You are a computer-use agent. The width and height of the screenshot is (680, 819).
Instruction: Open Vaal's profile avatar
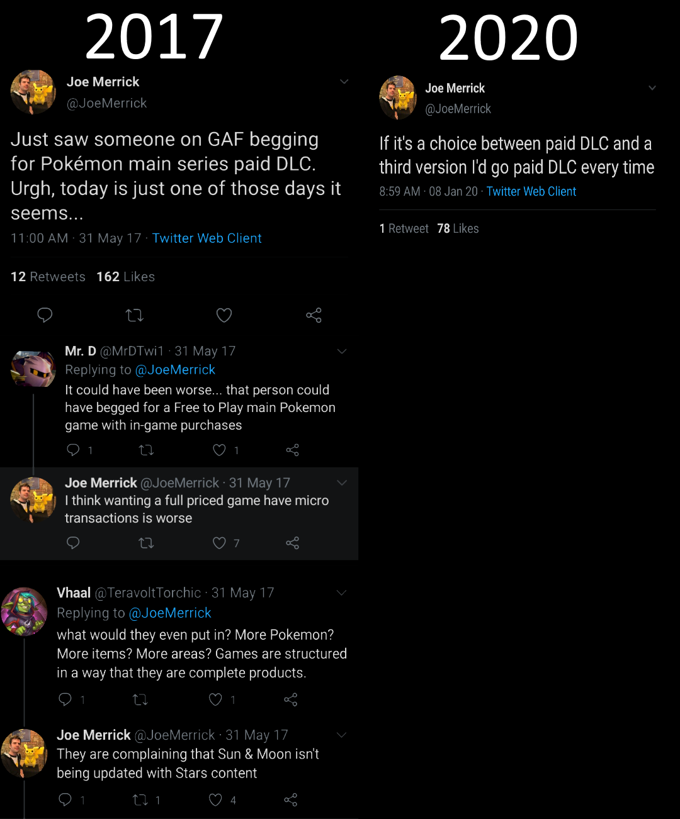pos(24,611)
